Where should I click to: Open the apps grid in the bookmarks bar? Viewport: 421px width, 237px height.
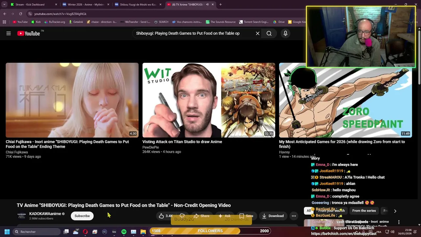(x=4, y=22)
